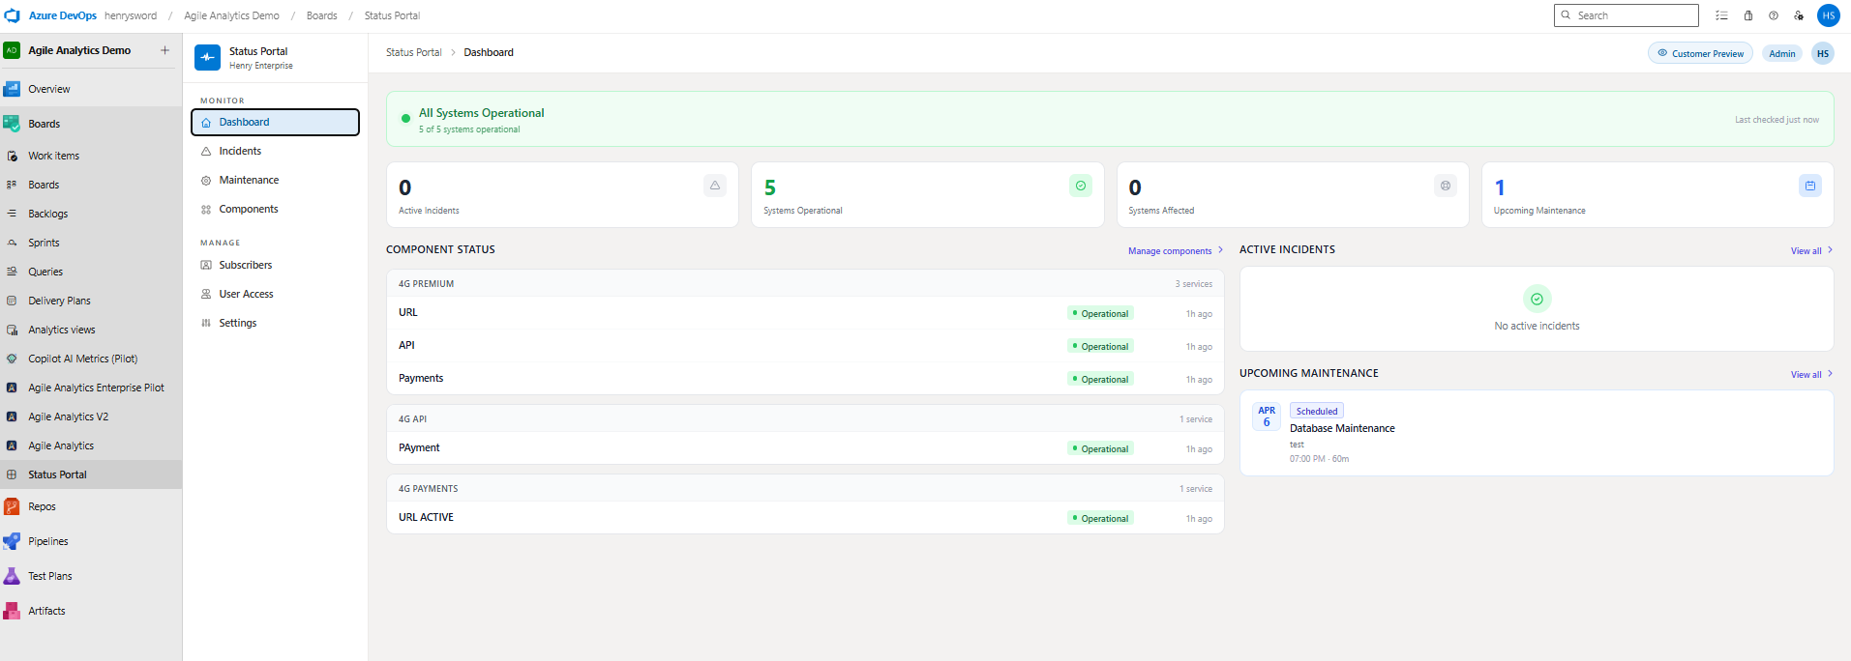Open Incidents in the Monitor menu
1851x661 pixels.
click(275, 151)
